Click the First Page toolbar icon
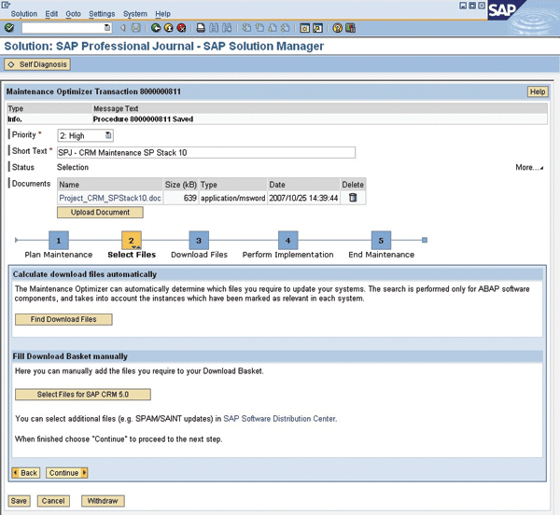 (x=246, y=28)
